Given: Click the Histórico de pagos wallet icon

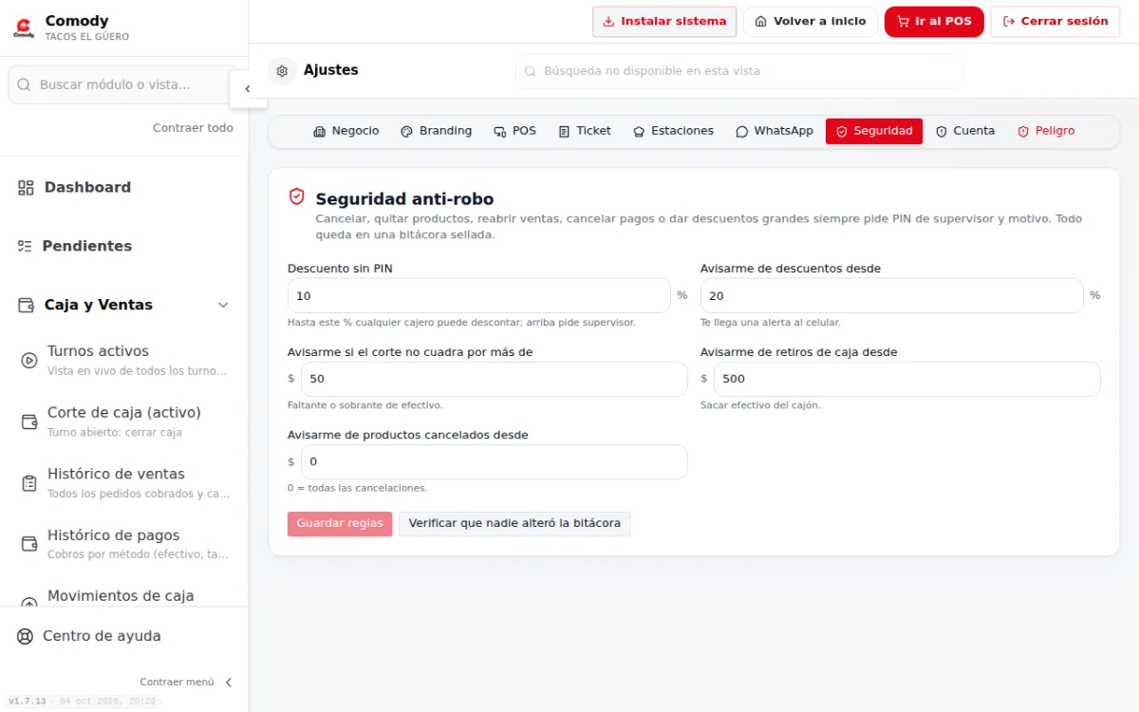Looking at the screenshot, I should tap(29, 544).
